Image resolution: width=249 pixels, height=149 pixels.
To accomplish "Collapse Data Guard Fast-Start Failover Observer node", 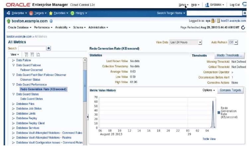I will click(13, 75).
